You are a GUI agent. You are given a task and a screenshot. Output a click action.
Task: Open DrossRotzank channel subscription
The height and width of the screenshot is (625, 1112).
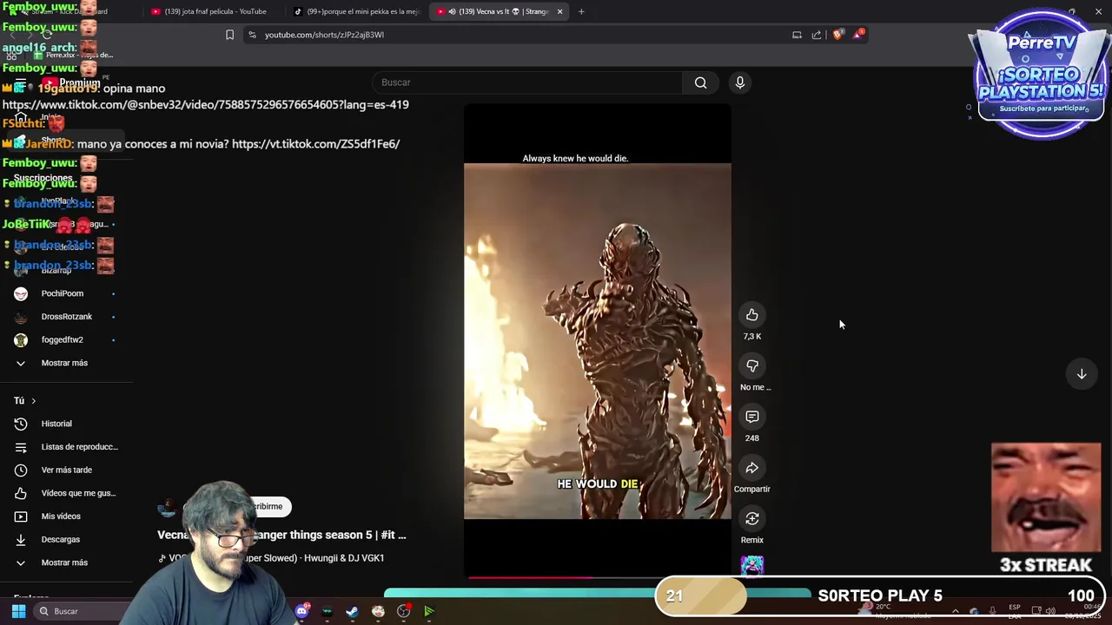pyautogui.click(x=65, y=317)
